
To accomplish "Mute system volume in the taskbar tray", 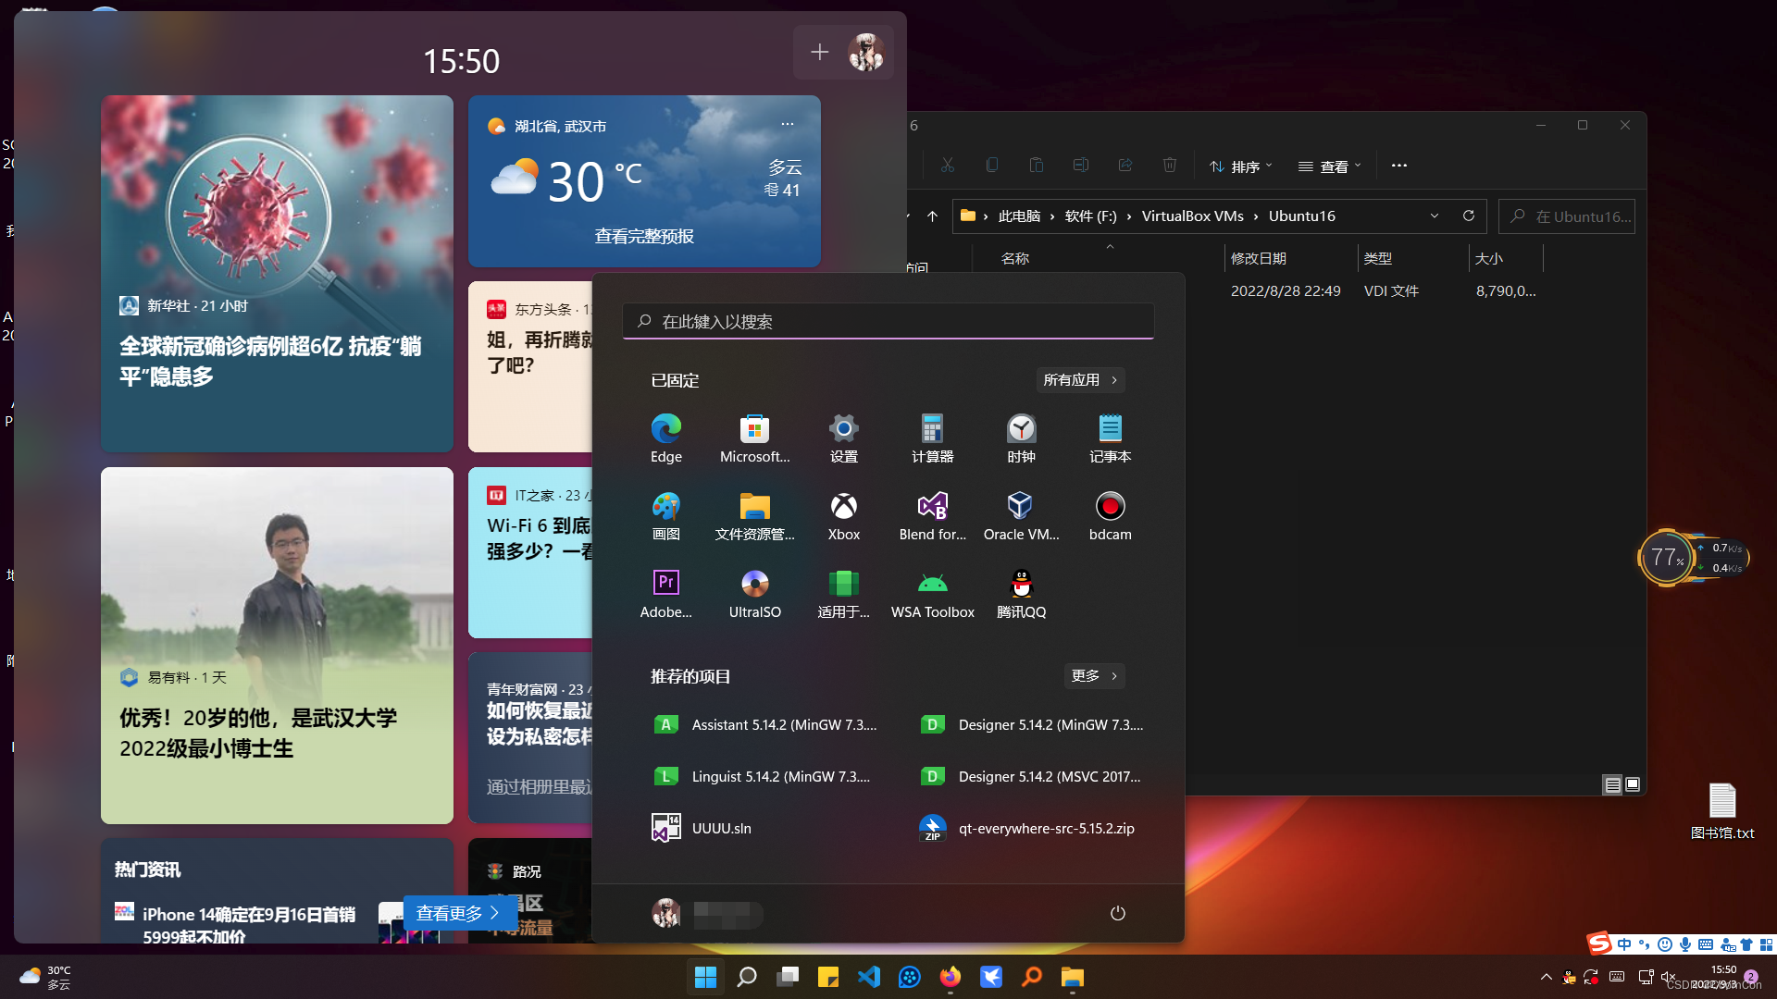I will pyautogui.click(x=1669, y=976).
